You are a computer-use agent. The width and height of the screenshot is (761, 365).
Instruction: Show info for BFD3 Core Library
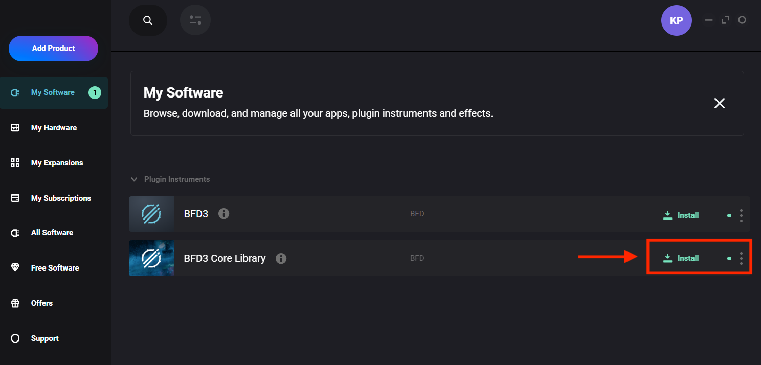coord(281,258)
